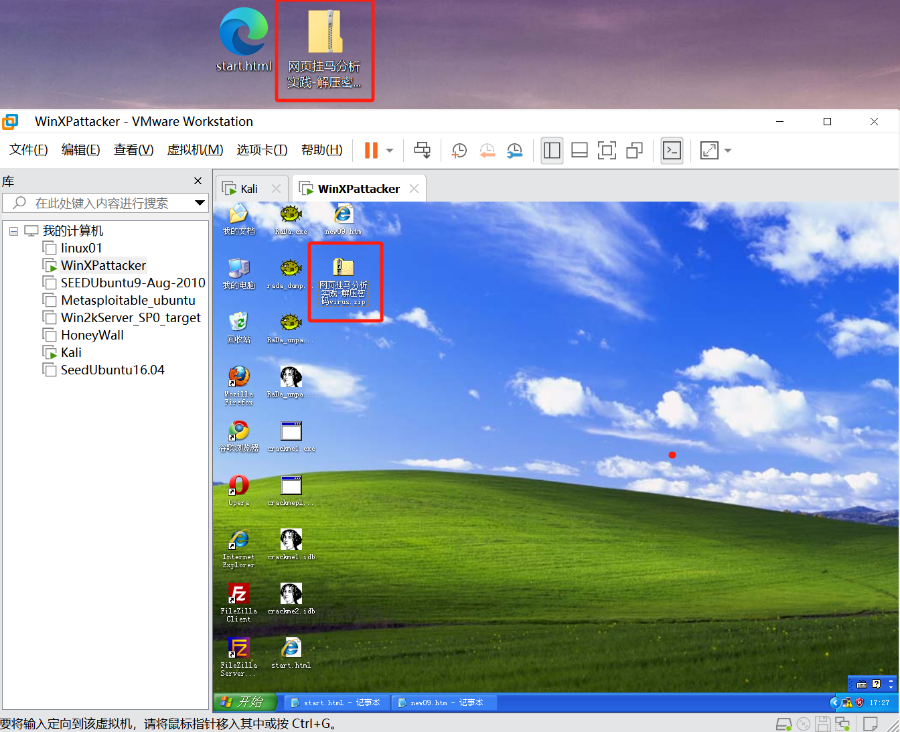Select 我的计算机 in the library tree
Image resolution: width=900 pixels, height=732 pixels.
click(73, 231)
